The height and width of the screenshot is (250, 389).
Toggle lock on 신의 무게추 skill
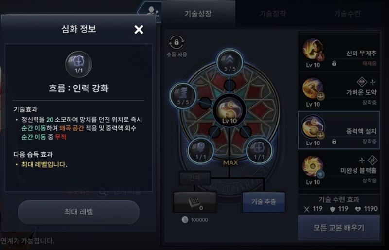coord(334,63)
